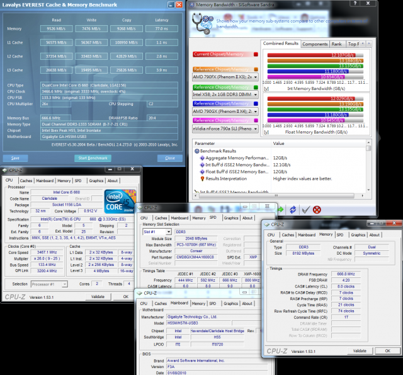Click the CPU-Z title icon of Memory window
Screen dimensions: 403x375
pos(267,224)
